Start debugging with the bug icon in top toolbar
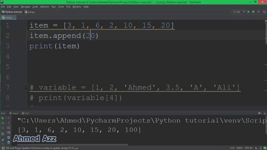Image resolution: width=267 pixels, height=150 pixels. click(253, 12)
